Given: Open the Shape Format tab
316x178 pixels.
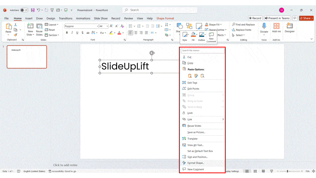Looking at the screenshot, I should pos(165,19).
